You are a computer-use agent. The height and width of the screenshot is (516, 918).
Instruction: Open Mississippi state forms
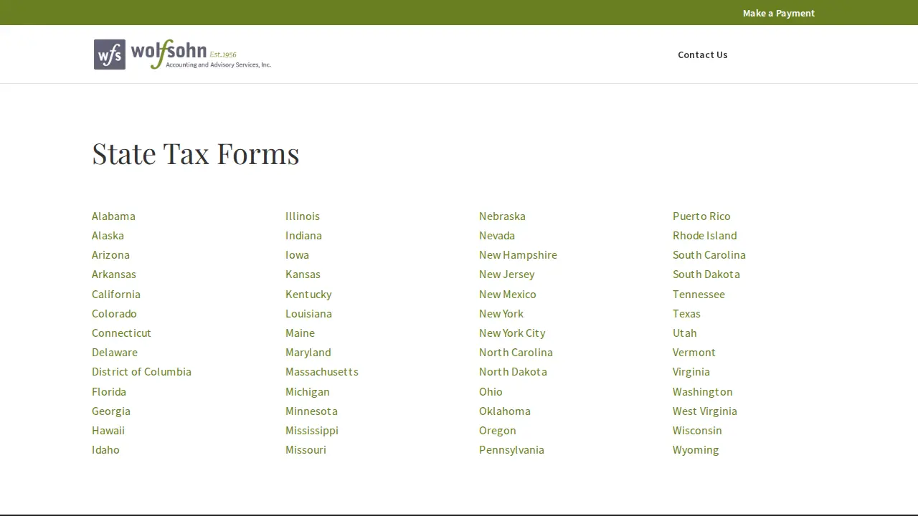point(312,430)
